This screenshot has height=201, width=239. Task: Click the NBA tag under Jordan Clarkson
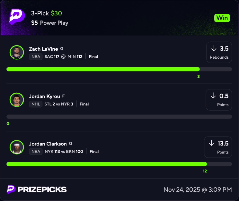point(36,152)
